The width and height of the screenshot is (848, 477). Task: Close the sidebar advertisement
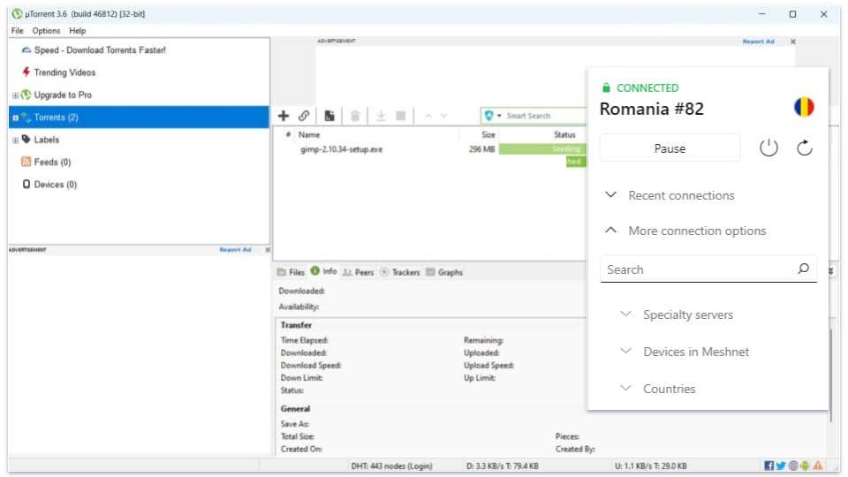click(267, 250)
